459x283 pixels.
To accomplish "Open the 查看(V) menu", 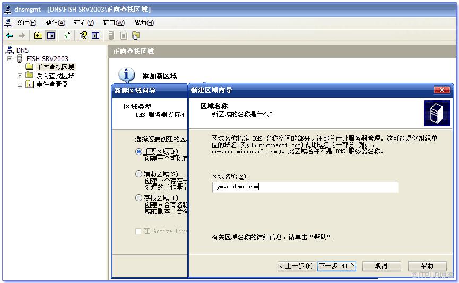I will point(84,22).
